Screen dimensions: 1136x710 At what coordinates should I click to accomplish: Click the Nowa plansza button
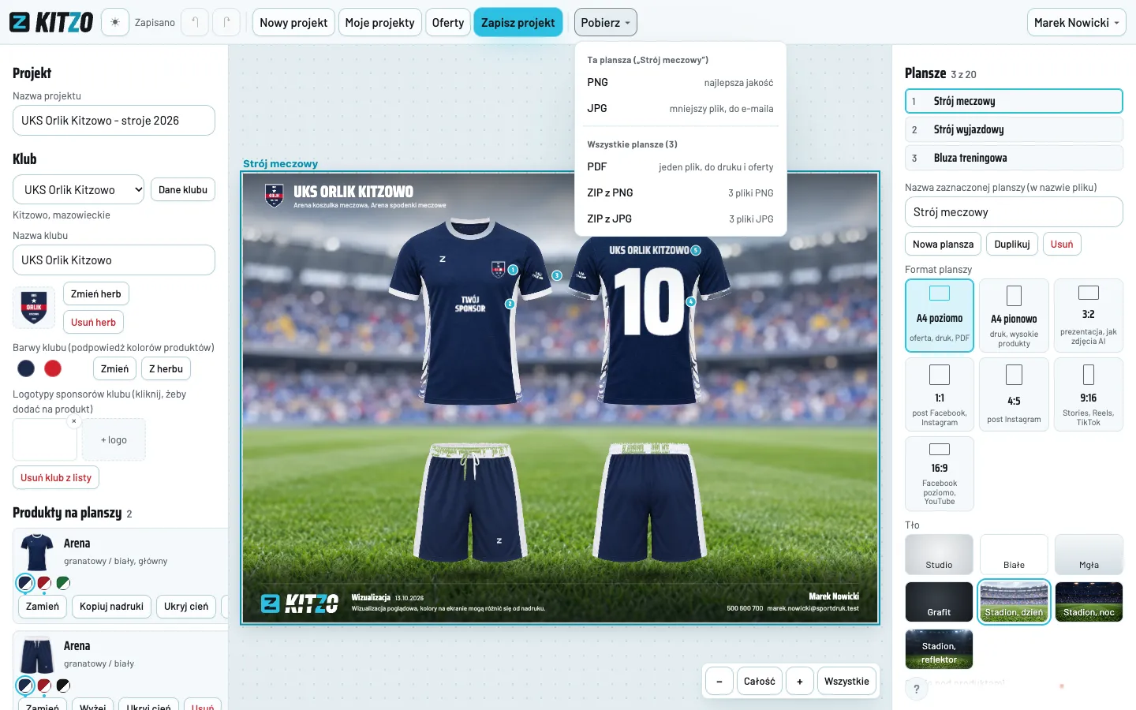943,244
